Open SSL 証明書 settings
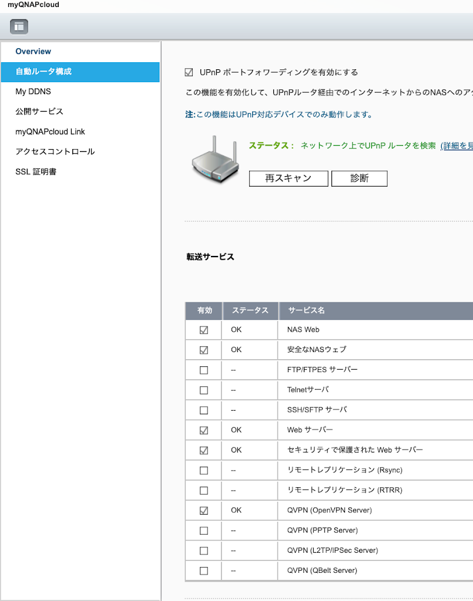The width and height of the screenshot is (473, 601). (36, 172)
